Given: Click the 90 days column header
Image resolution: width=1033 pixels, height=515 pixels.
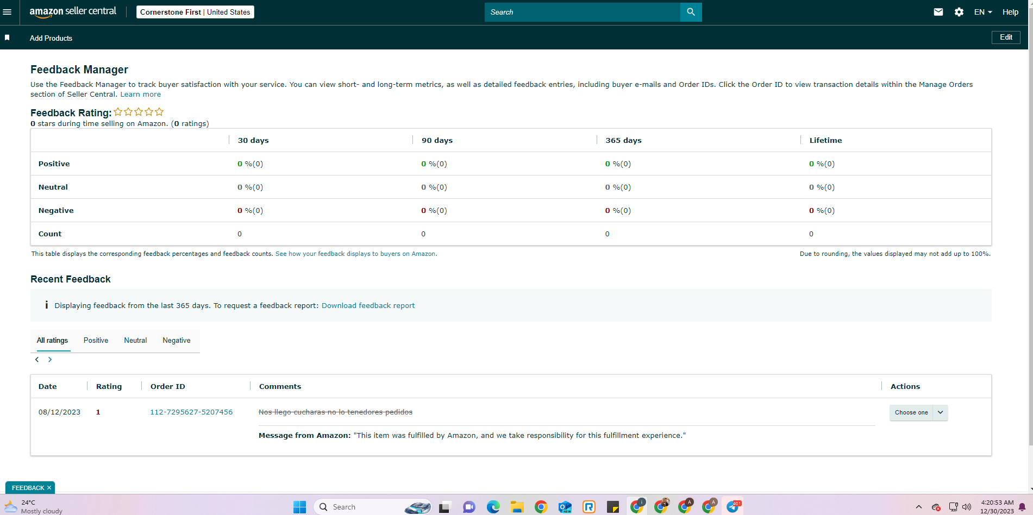Looking at the screenshot, I should coord(437,140).
